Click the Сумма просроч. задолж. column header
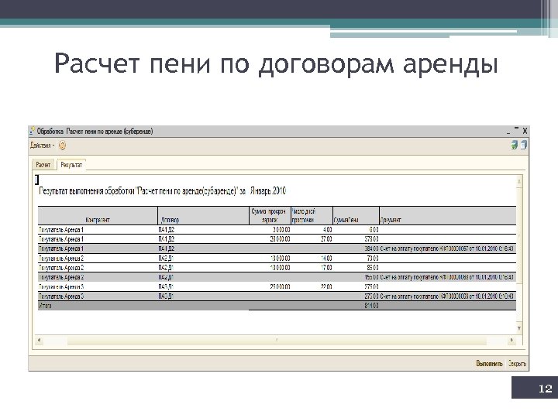 click(x=270, y=216)
